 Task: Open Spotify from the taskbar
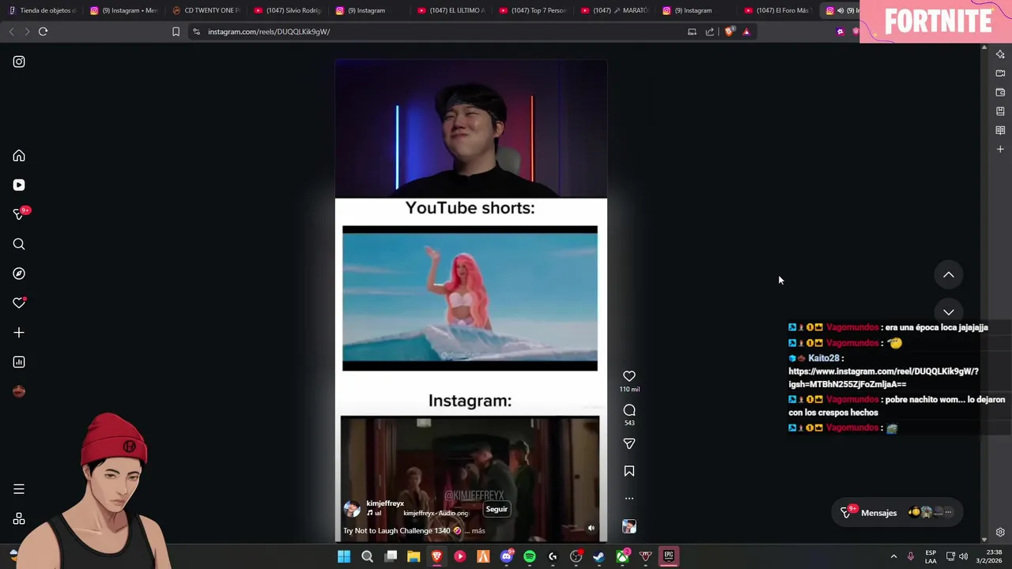pyautogui.click(x=530, y=556)
